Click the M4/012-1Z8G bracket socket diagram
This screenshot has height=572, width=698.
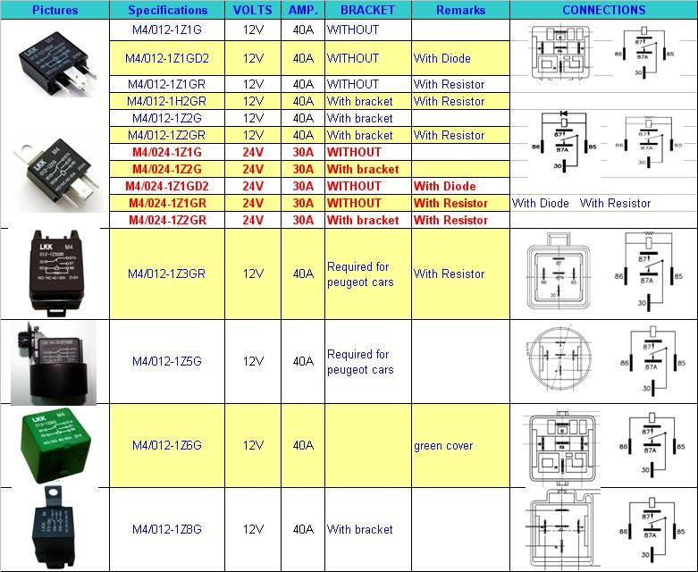click(x=559, y=529)
